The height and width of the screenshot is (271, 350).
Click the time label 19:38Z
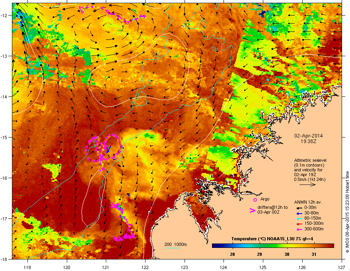[309, 141]
